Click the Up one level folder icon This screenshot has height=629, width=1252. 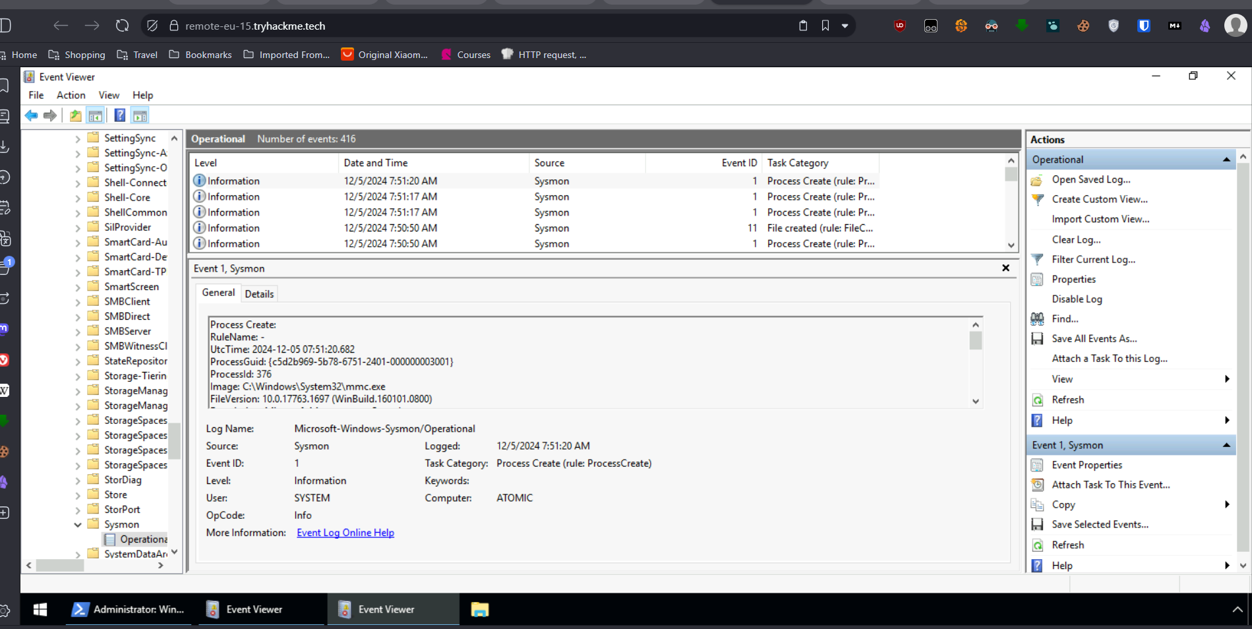(76, 115)
